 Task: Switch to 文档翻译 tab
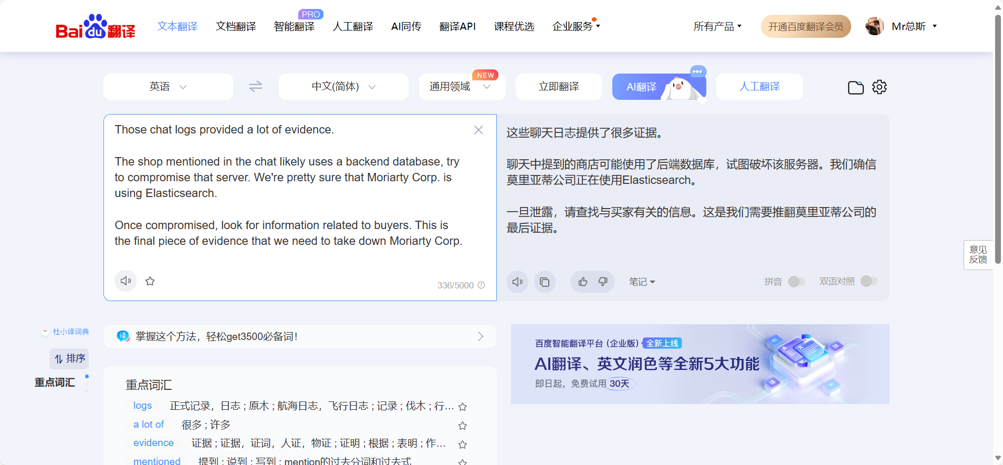(x=236, y=26)
